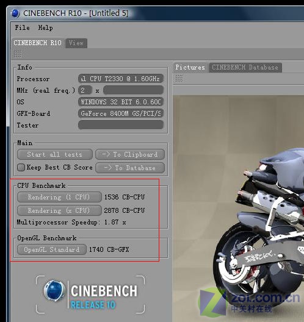Image resolution: width=304 pixels, height=322 pixels.
Task: Click Start all tests button
Action: tap(55, 154)
